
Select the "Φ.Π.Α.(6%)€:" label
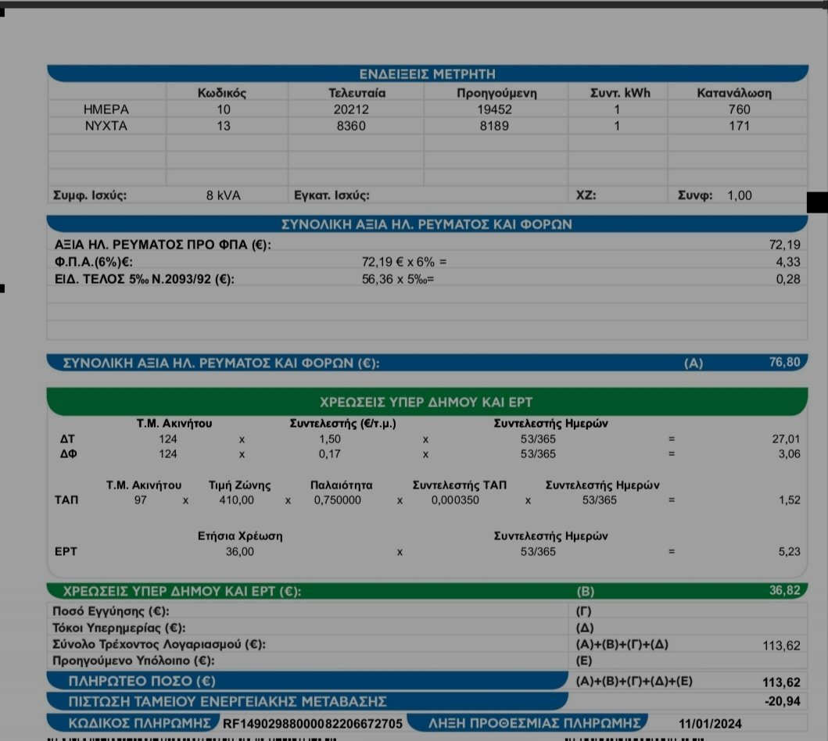(94, 262)
